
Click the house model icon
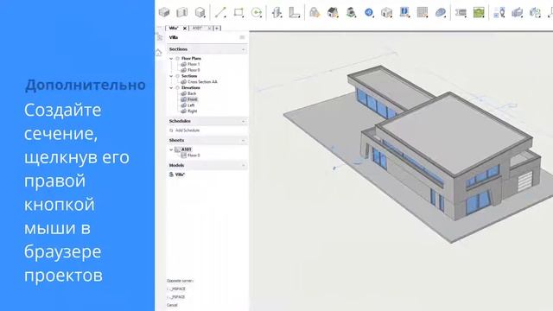pyautogui.click(x=333, y=12)
